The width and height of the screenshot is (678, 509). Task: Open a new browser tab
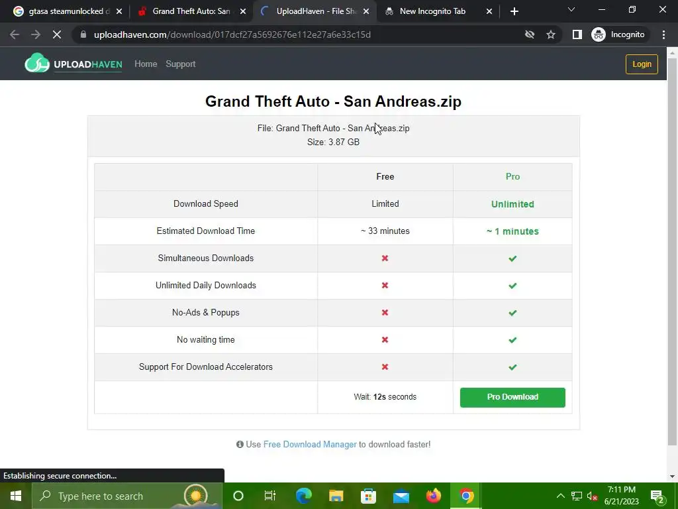tap(514, 11)
